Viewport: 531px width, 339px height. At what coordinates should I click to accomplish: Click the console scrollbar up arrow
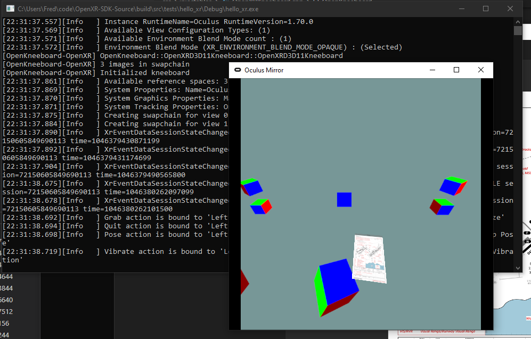[x=517, y=22]
